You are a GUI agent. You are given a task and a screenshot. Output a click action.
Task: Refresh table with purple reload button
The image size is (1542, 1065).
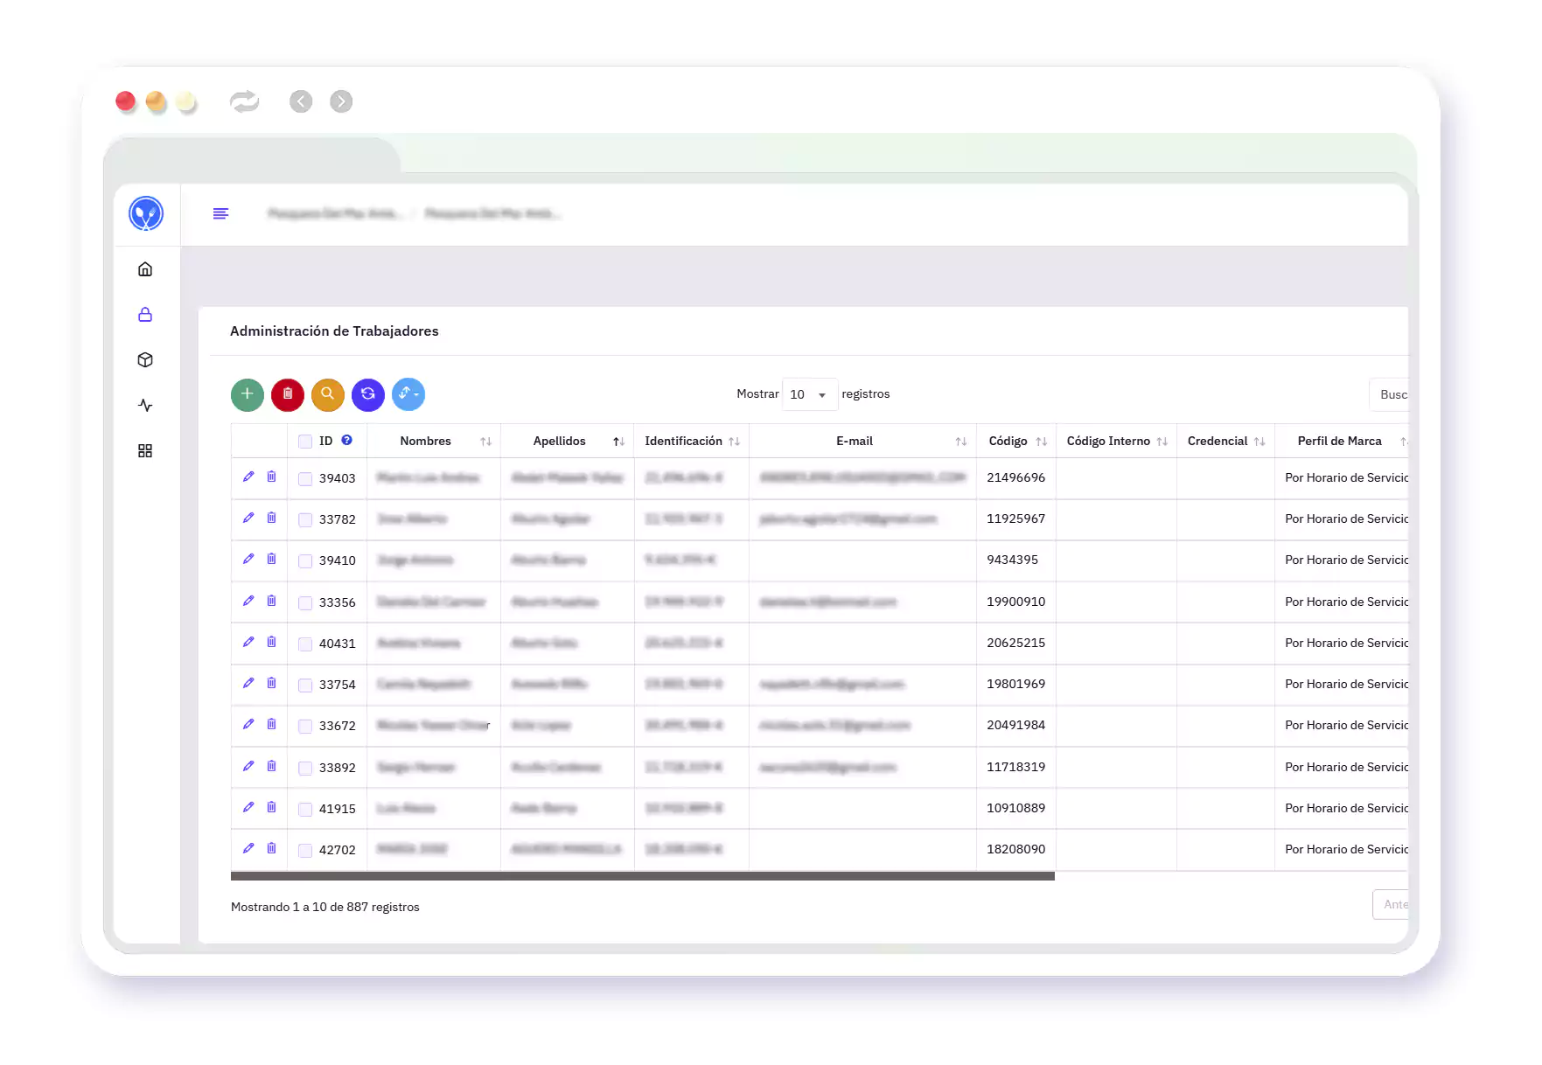coord(368,394)
